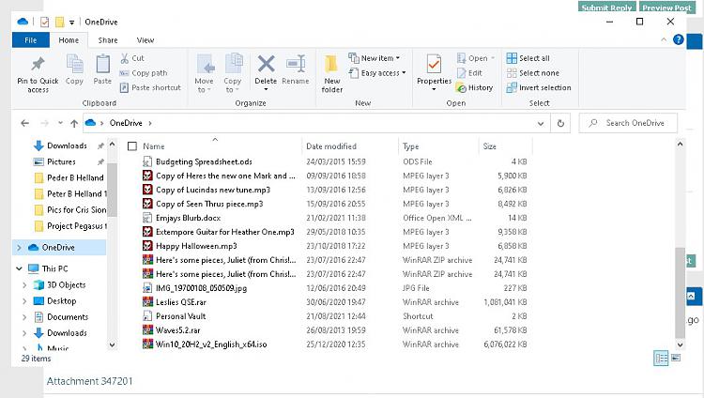Expand the Documents tree node
Screen dimensions: 704x398
click(24, 317)
